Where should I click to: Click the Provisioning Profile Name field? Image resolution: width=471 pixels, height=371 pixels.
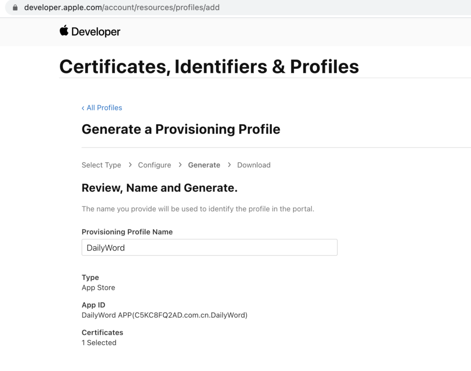pos(209,247)
